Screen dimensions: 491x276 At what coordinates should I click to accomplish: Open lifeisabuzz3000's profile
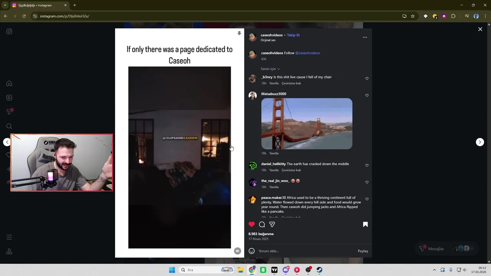click(274, 94)
